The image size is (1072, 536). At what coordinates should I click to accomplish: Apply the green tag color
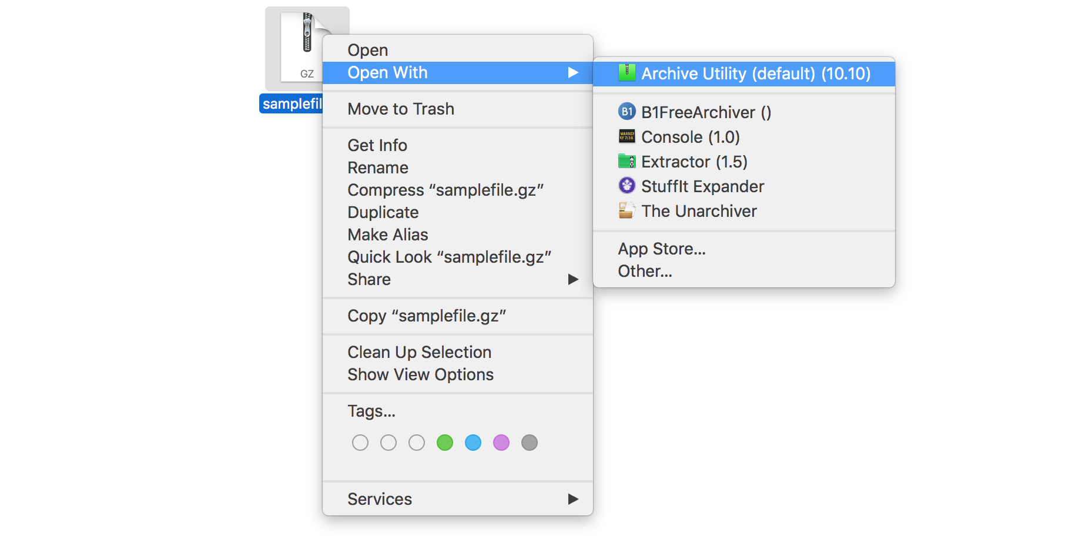point(445,443)
